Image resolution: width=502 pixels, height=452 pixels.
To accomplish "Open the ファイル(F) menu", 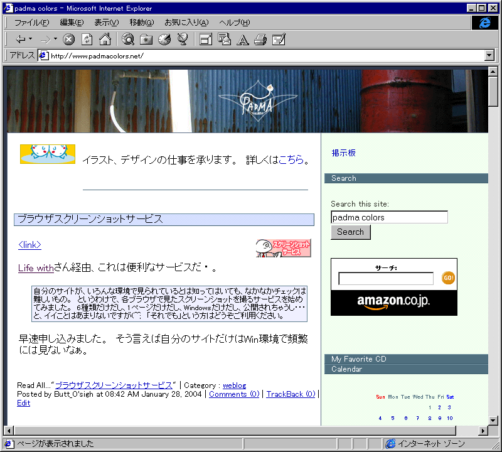I will pos(32,23).
